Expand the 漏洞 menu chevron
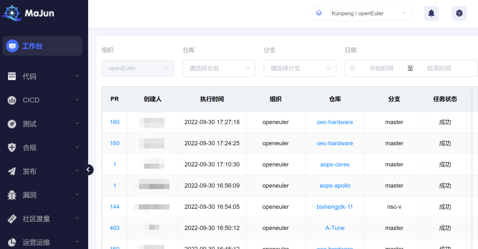478x249 pixels. pos(77,195)
